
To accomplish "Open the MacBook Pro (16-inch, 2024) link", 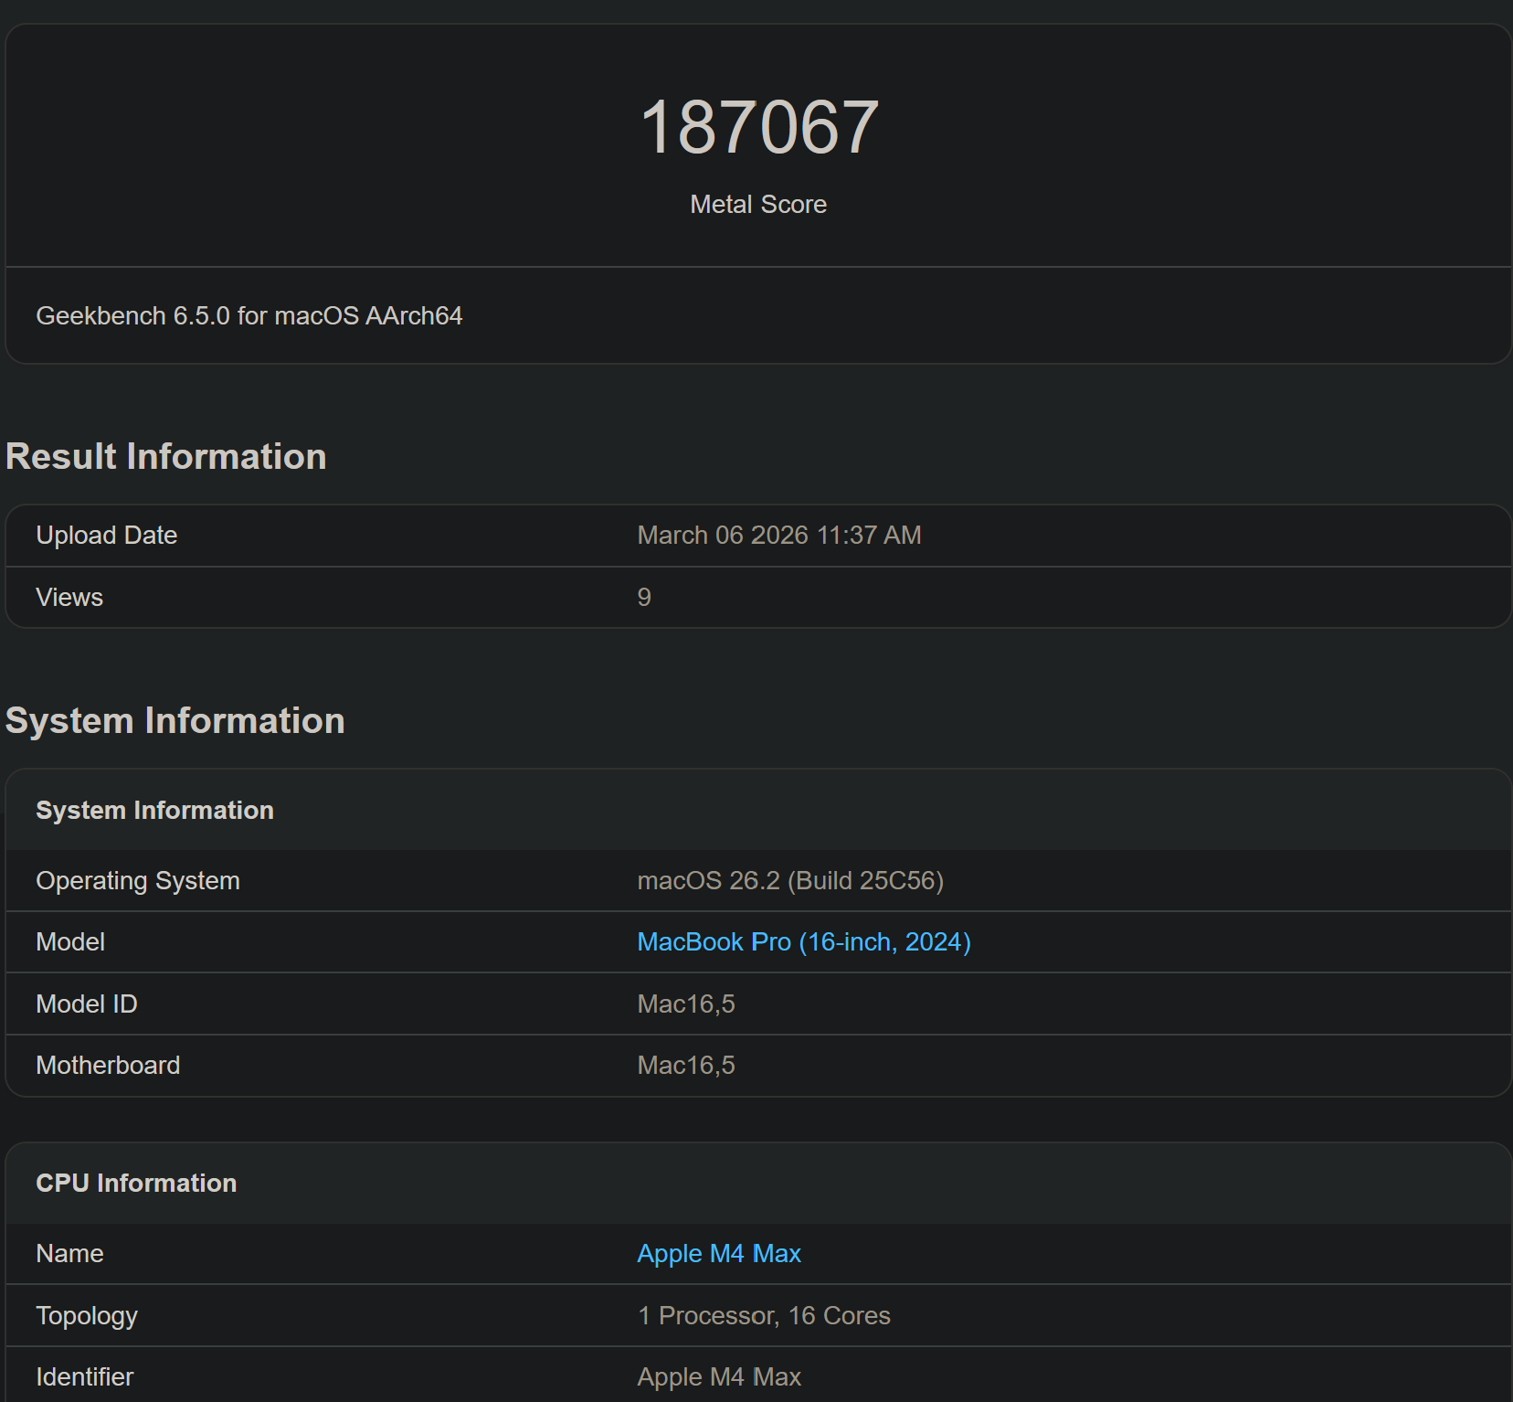I will (803, 941).
